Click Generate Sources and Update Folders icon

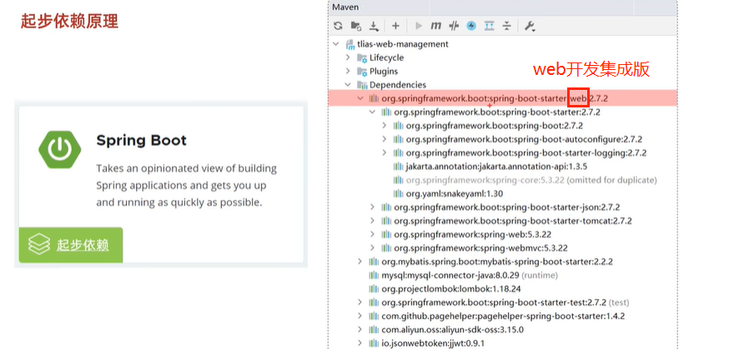(x=356, y=26)
